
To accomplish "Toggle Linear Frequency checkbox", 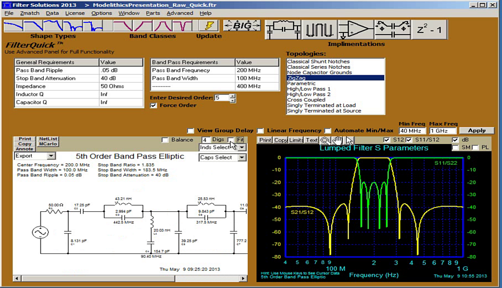I will 261,131.
